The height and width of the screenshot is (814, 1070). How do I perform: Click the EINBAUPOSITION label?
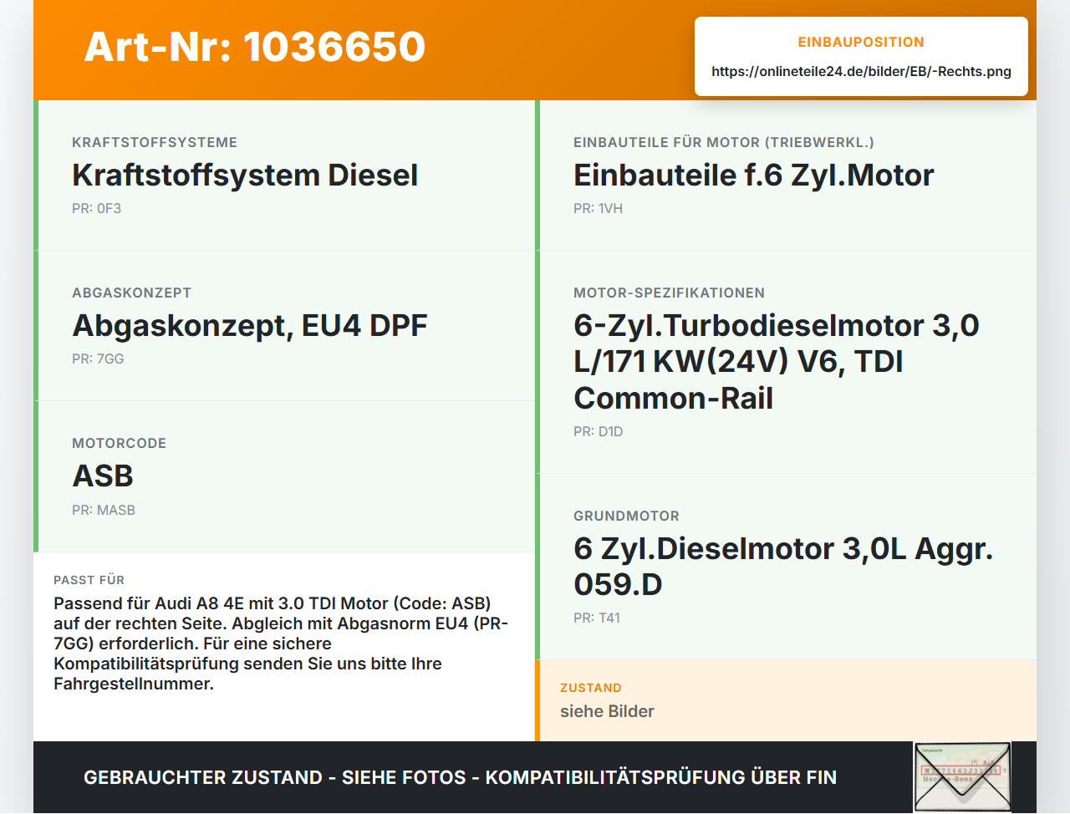[x=861, y=43]
